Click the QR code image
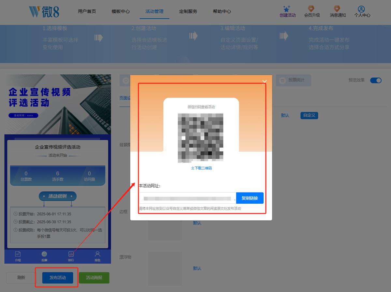 201,138
